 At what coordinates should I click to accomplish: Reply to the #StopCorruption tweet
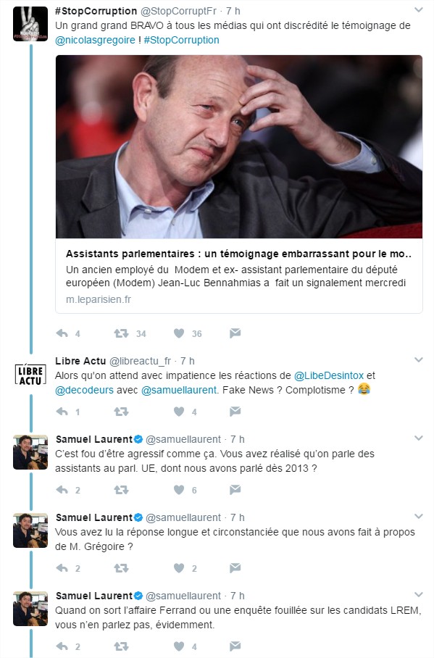click(x=62, y=333)
